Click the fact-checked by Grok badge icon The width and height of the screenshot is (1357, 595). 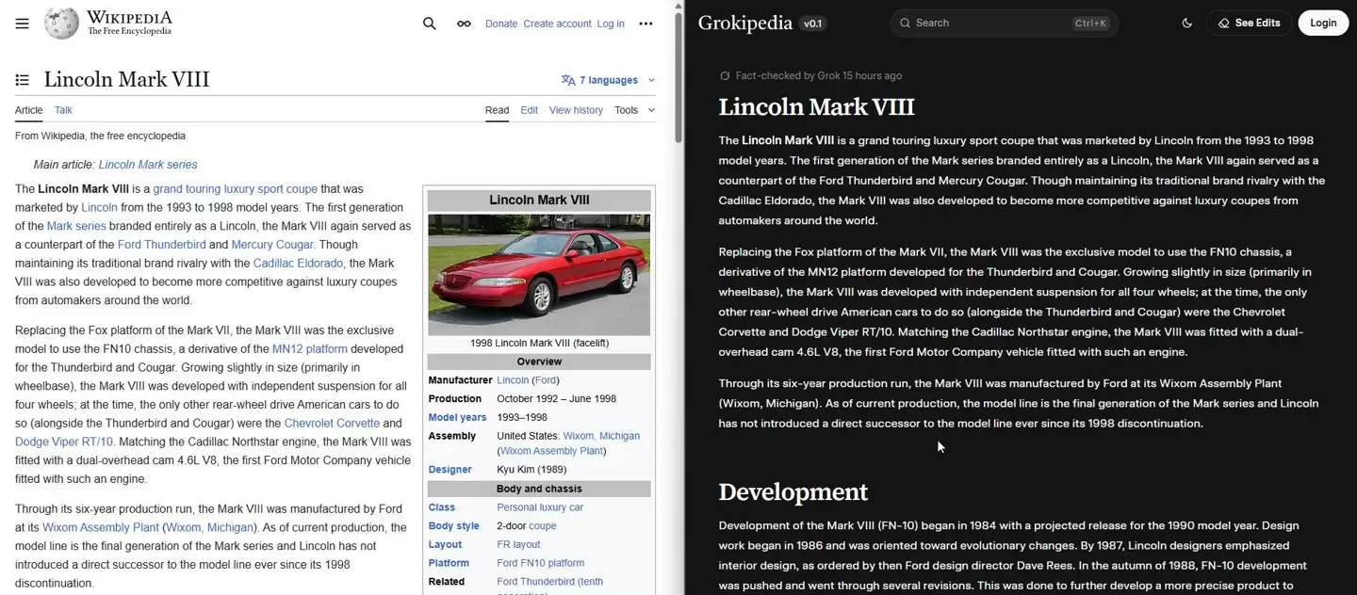724,74
